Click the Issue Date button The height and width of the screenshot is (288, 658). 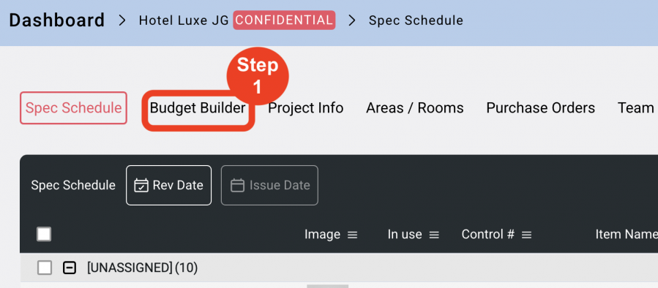269,185
